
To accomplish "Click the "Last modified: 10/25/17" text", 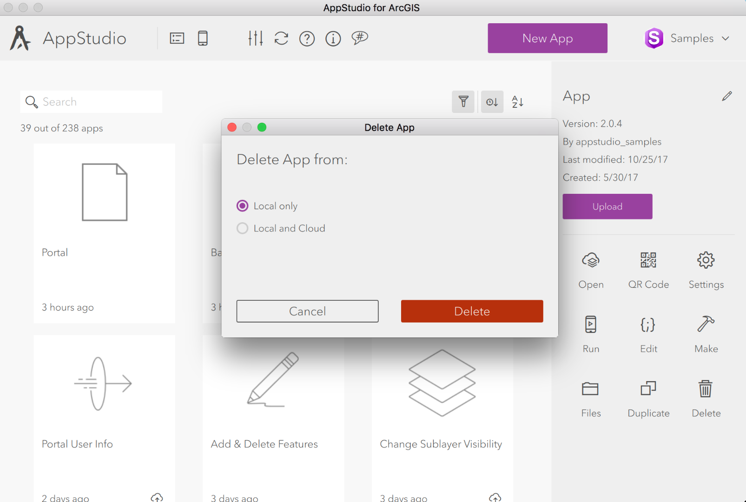I will (615, 159).
